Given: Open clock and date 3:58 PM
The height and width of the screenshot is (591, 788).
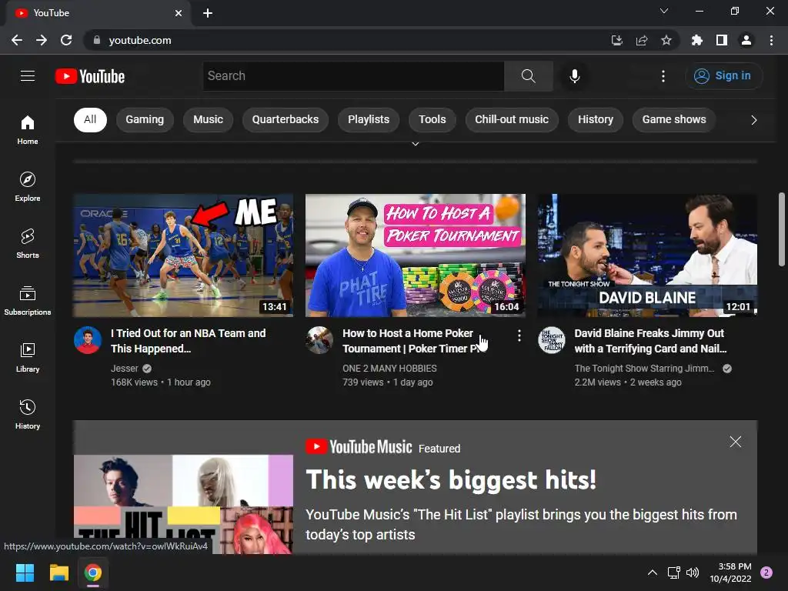Looking at the screenshot, I should point(730,573).
